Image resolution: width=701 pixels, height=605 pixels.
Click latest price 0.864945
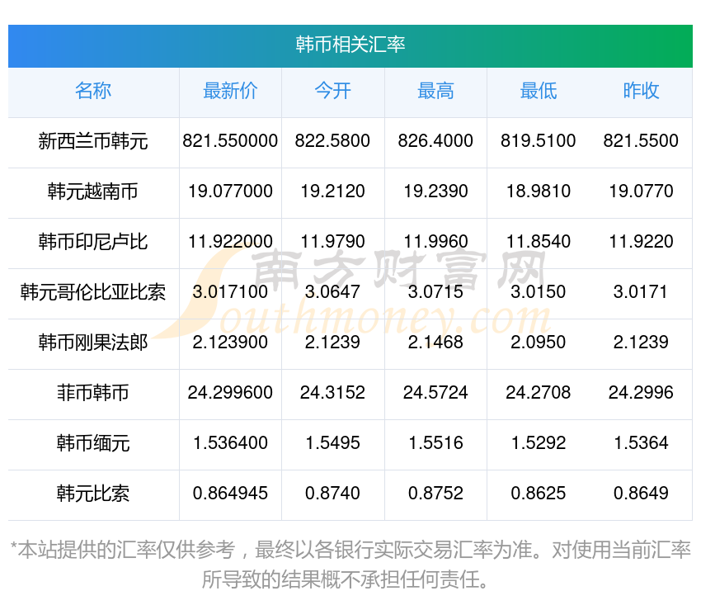coord(230,494)
